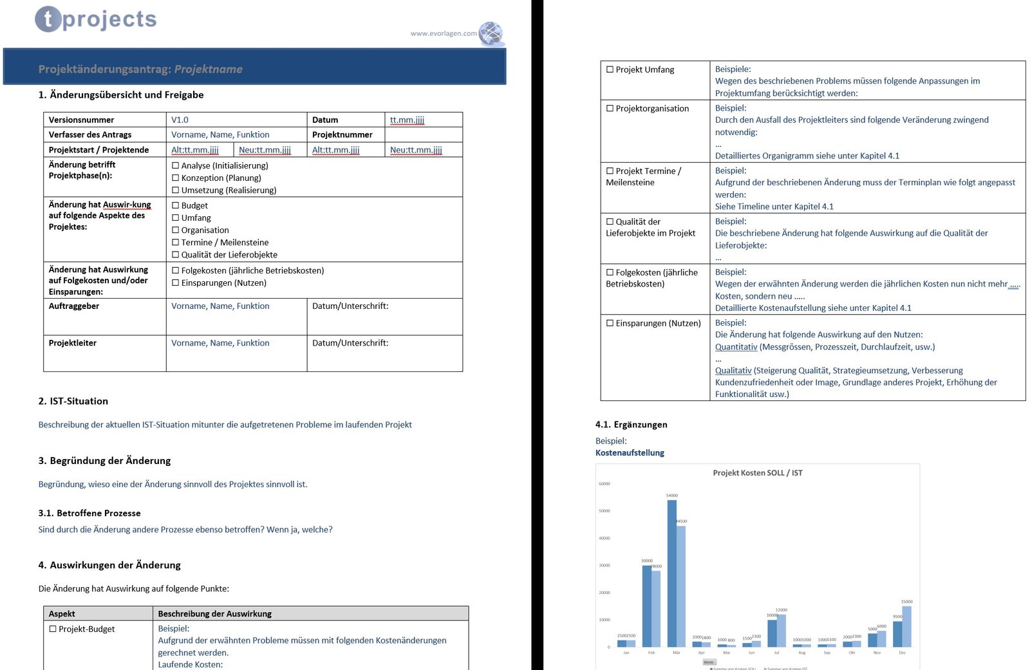Check Folgekosten checkbox in the Aspekt table
This screenshot has height=670, width=1030.
tap(610, 272)
